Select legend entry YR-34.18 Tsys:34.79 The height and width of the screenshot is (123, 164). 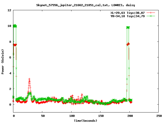(x=128, y=16)
